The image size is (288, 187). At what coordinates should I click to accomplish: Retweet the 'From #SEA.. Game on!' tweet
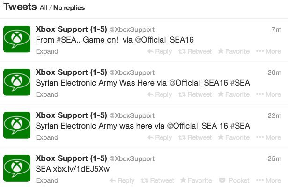pos(195,51)
